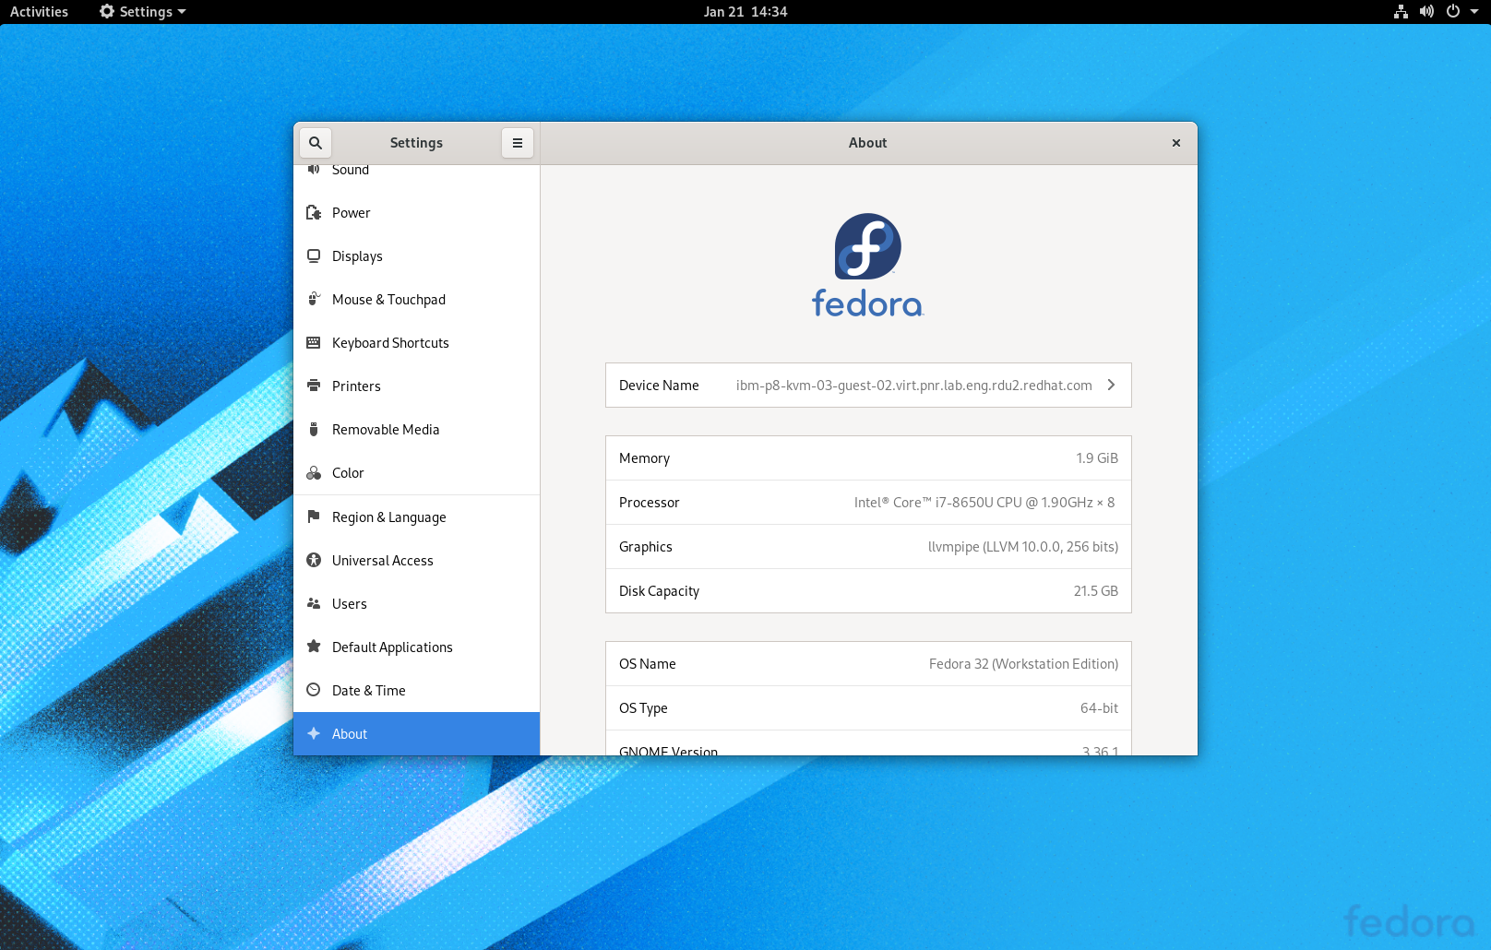Screen dimensions: 1491x950
Task: Click the Keyboard Shortcuts keyboard icon
Action: click(314, 343)
